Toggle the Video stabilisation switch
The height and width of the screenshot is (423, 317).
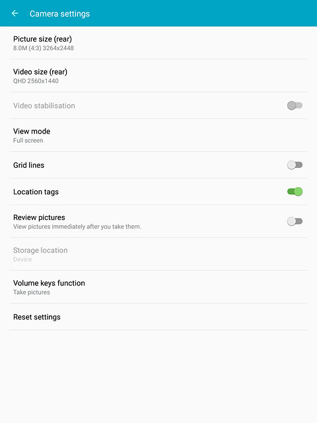point(295,106)
